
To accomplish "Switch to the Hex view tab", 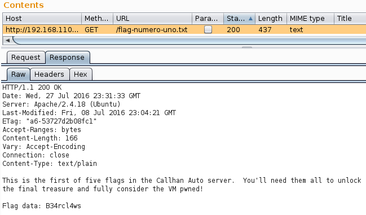I will pyautogui.click(x=81, y=74).
